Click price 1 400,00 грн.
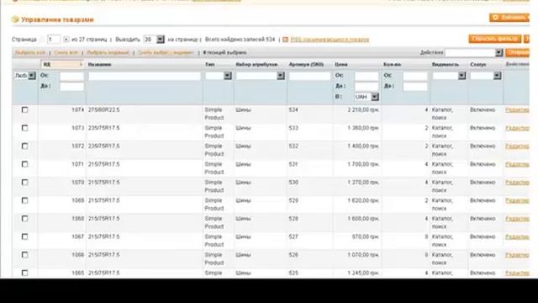This screenshot has height=303, width=538. pyautogui.click(x=363, y=146)
